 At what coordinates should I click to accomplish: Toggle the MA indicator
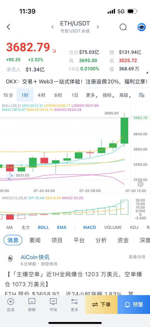pos(9,227)
